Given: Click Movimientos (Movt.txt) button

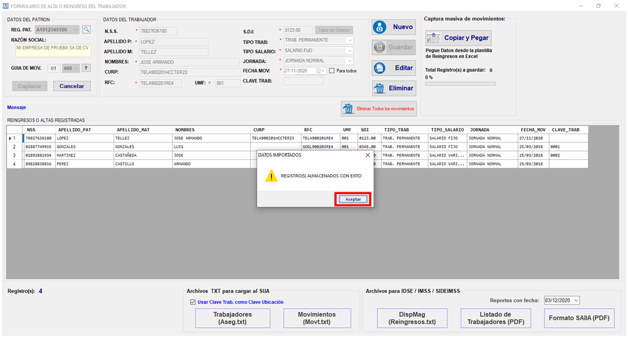Looking at the screenshot, I should [317, 318].
